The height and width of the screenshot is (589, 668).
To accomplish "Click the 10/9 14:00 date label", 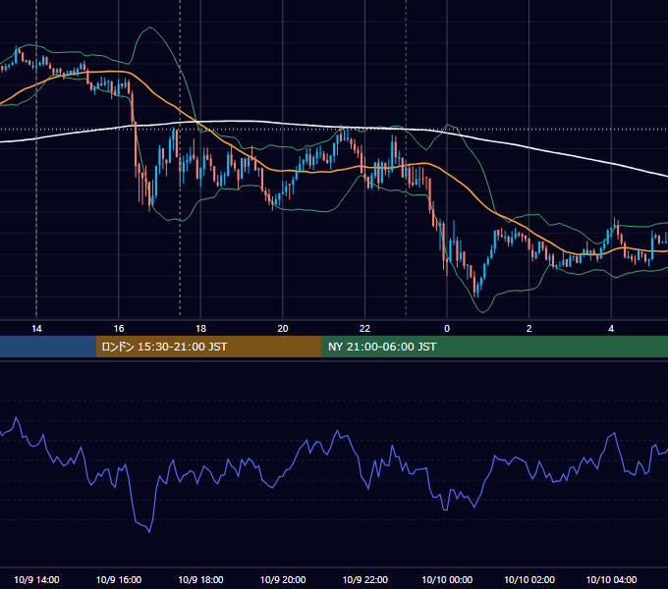I will pyautogui.click(x=36, y=579).
